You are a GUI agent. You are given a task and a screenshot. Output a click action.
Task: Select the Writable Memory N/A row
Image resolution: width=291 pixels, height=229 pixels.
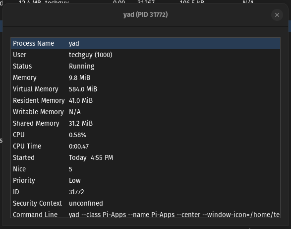[x=146, y=112]
